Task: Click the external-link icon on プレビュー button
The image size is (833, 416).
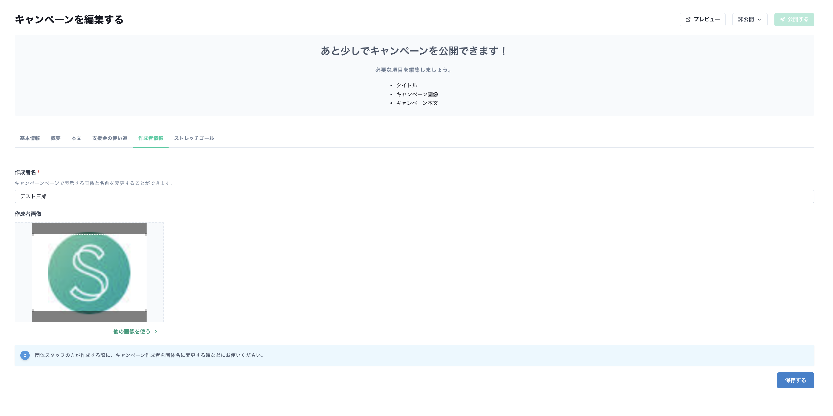Action: 688,19
